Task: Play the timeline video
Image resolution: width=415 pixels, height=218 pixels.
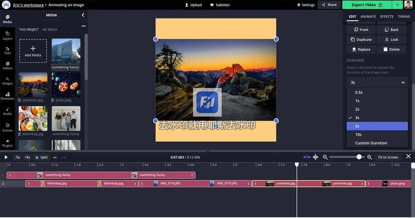Action: click(x=6, y=157)
